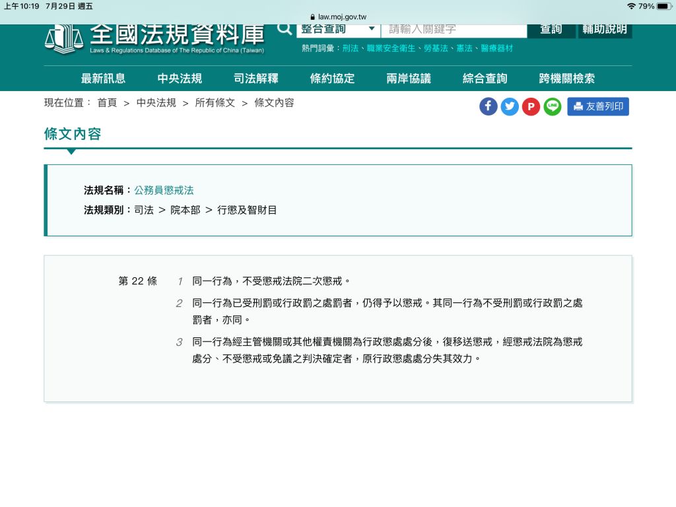Image resolution: width=676 pixels, height=507 pixels.
Task: Tap the battery status icon
Action: tap(663, 6)
